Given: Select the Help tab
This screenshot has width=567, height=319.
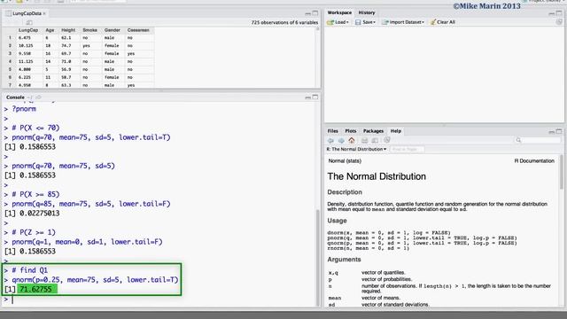Looking at the screenshot, I should 396,131.
